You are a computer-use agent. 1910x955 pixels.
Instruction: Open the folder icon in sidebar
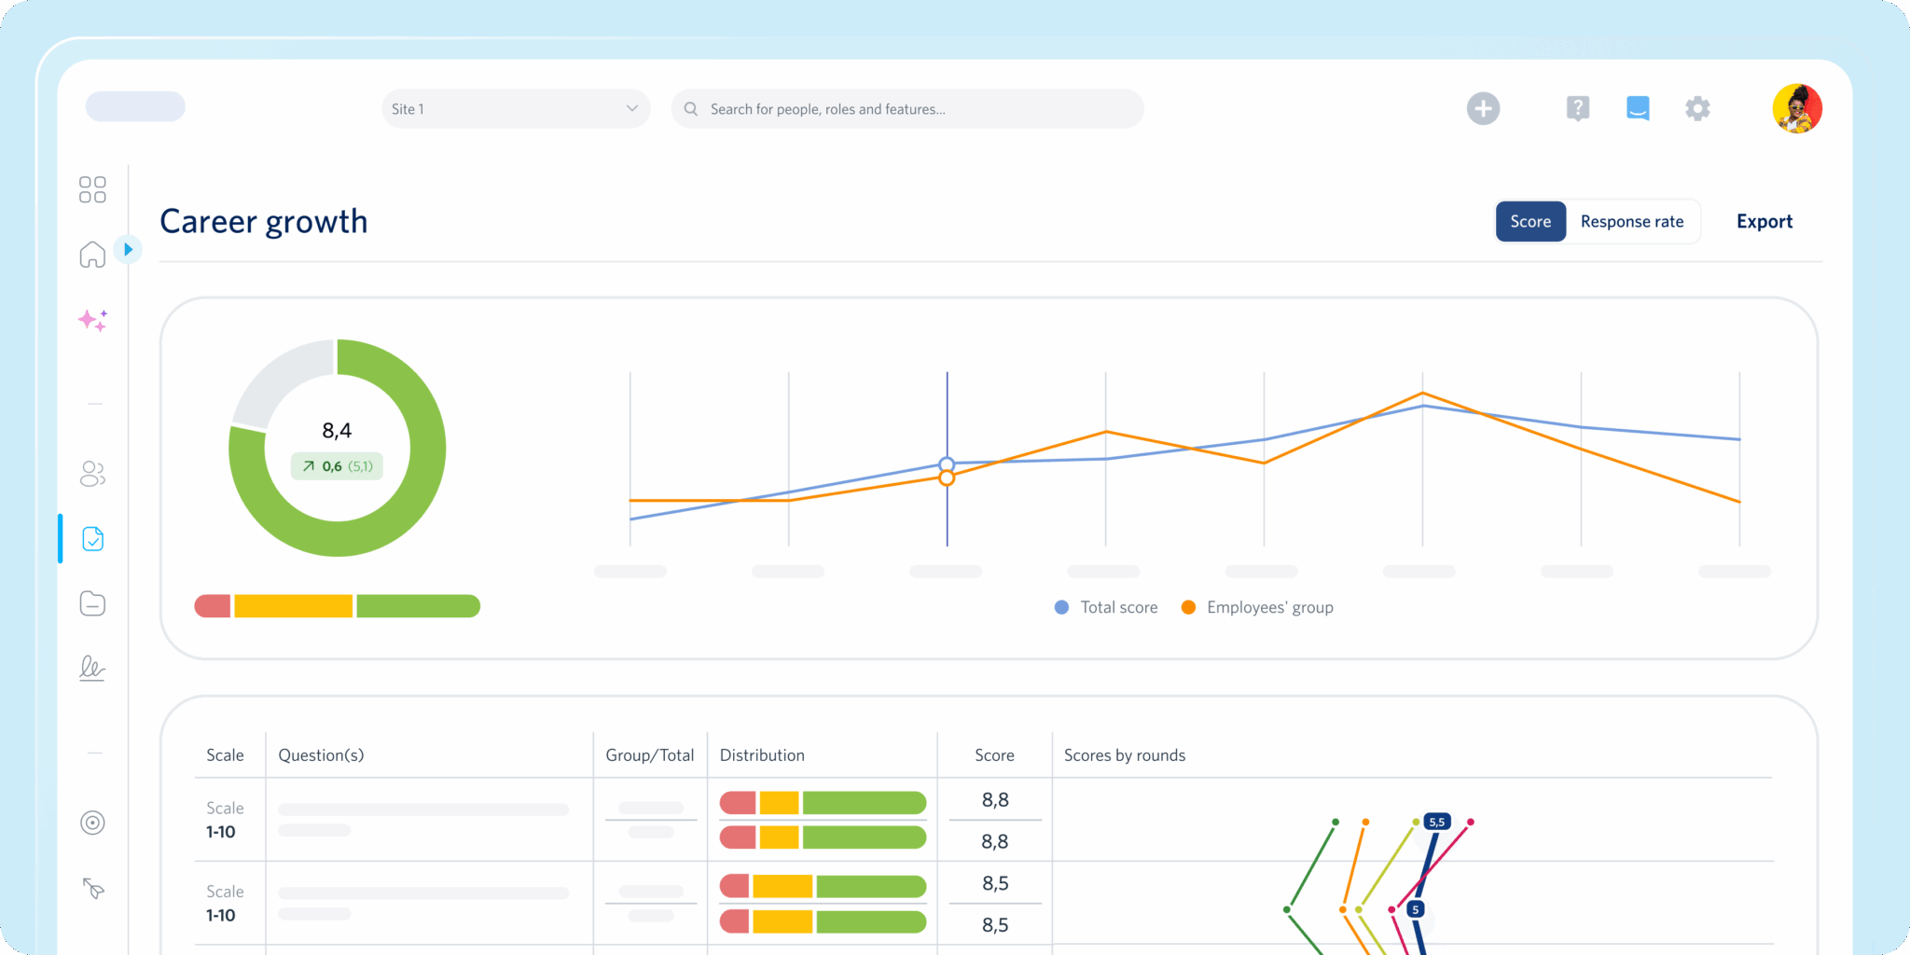click(x=92, y=603)
